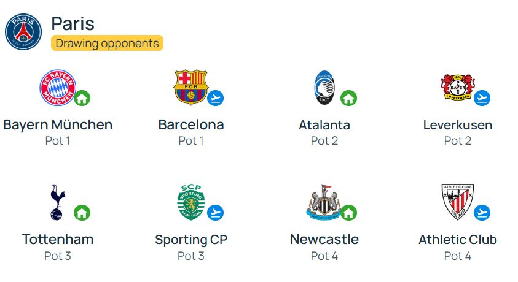Select the away plane icon beside Sporting CP

216,213
